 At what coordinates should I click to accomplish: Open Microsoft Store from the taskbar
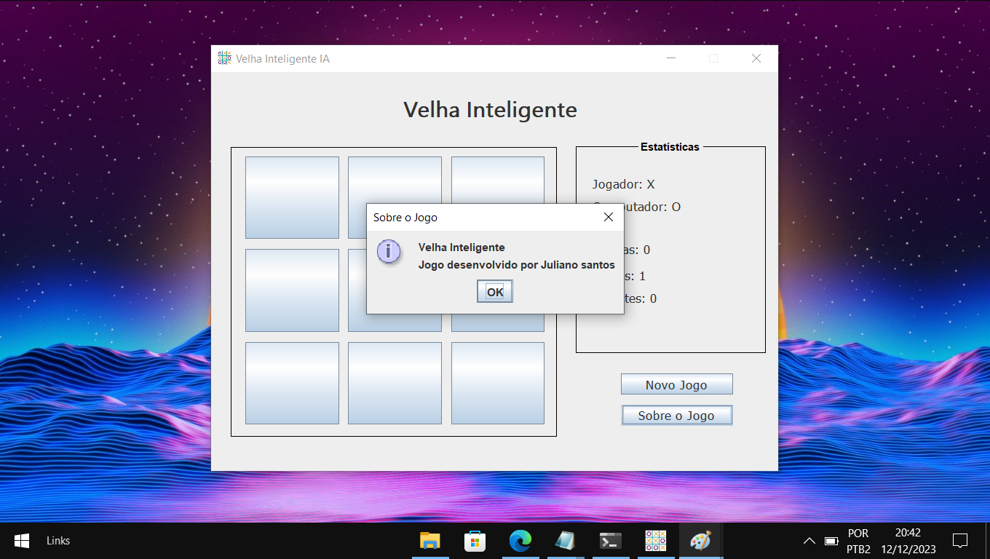475,541
